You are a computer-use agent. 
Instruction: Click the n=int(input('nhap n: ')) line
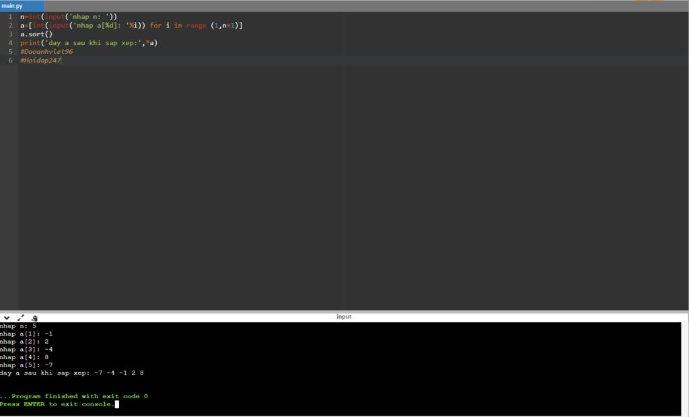click(69, 17)
